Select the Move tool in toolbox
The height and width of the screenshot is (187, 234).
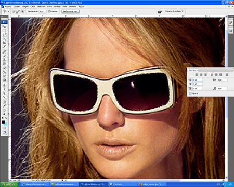4,26
